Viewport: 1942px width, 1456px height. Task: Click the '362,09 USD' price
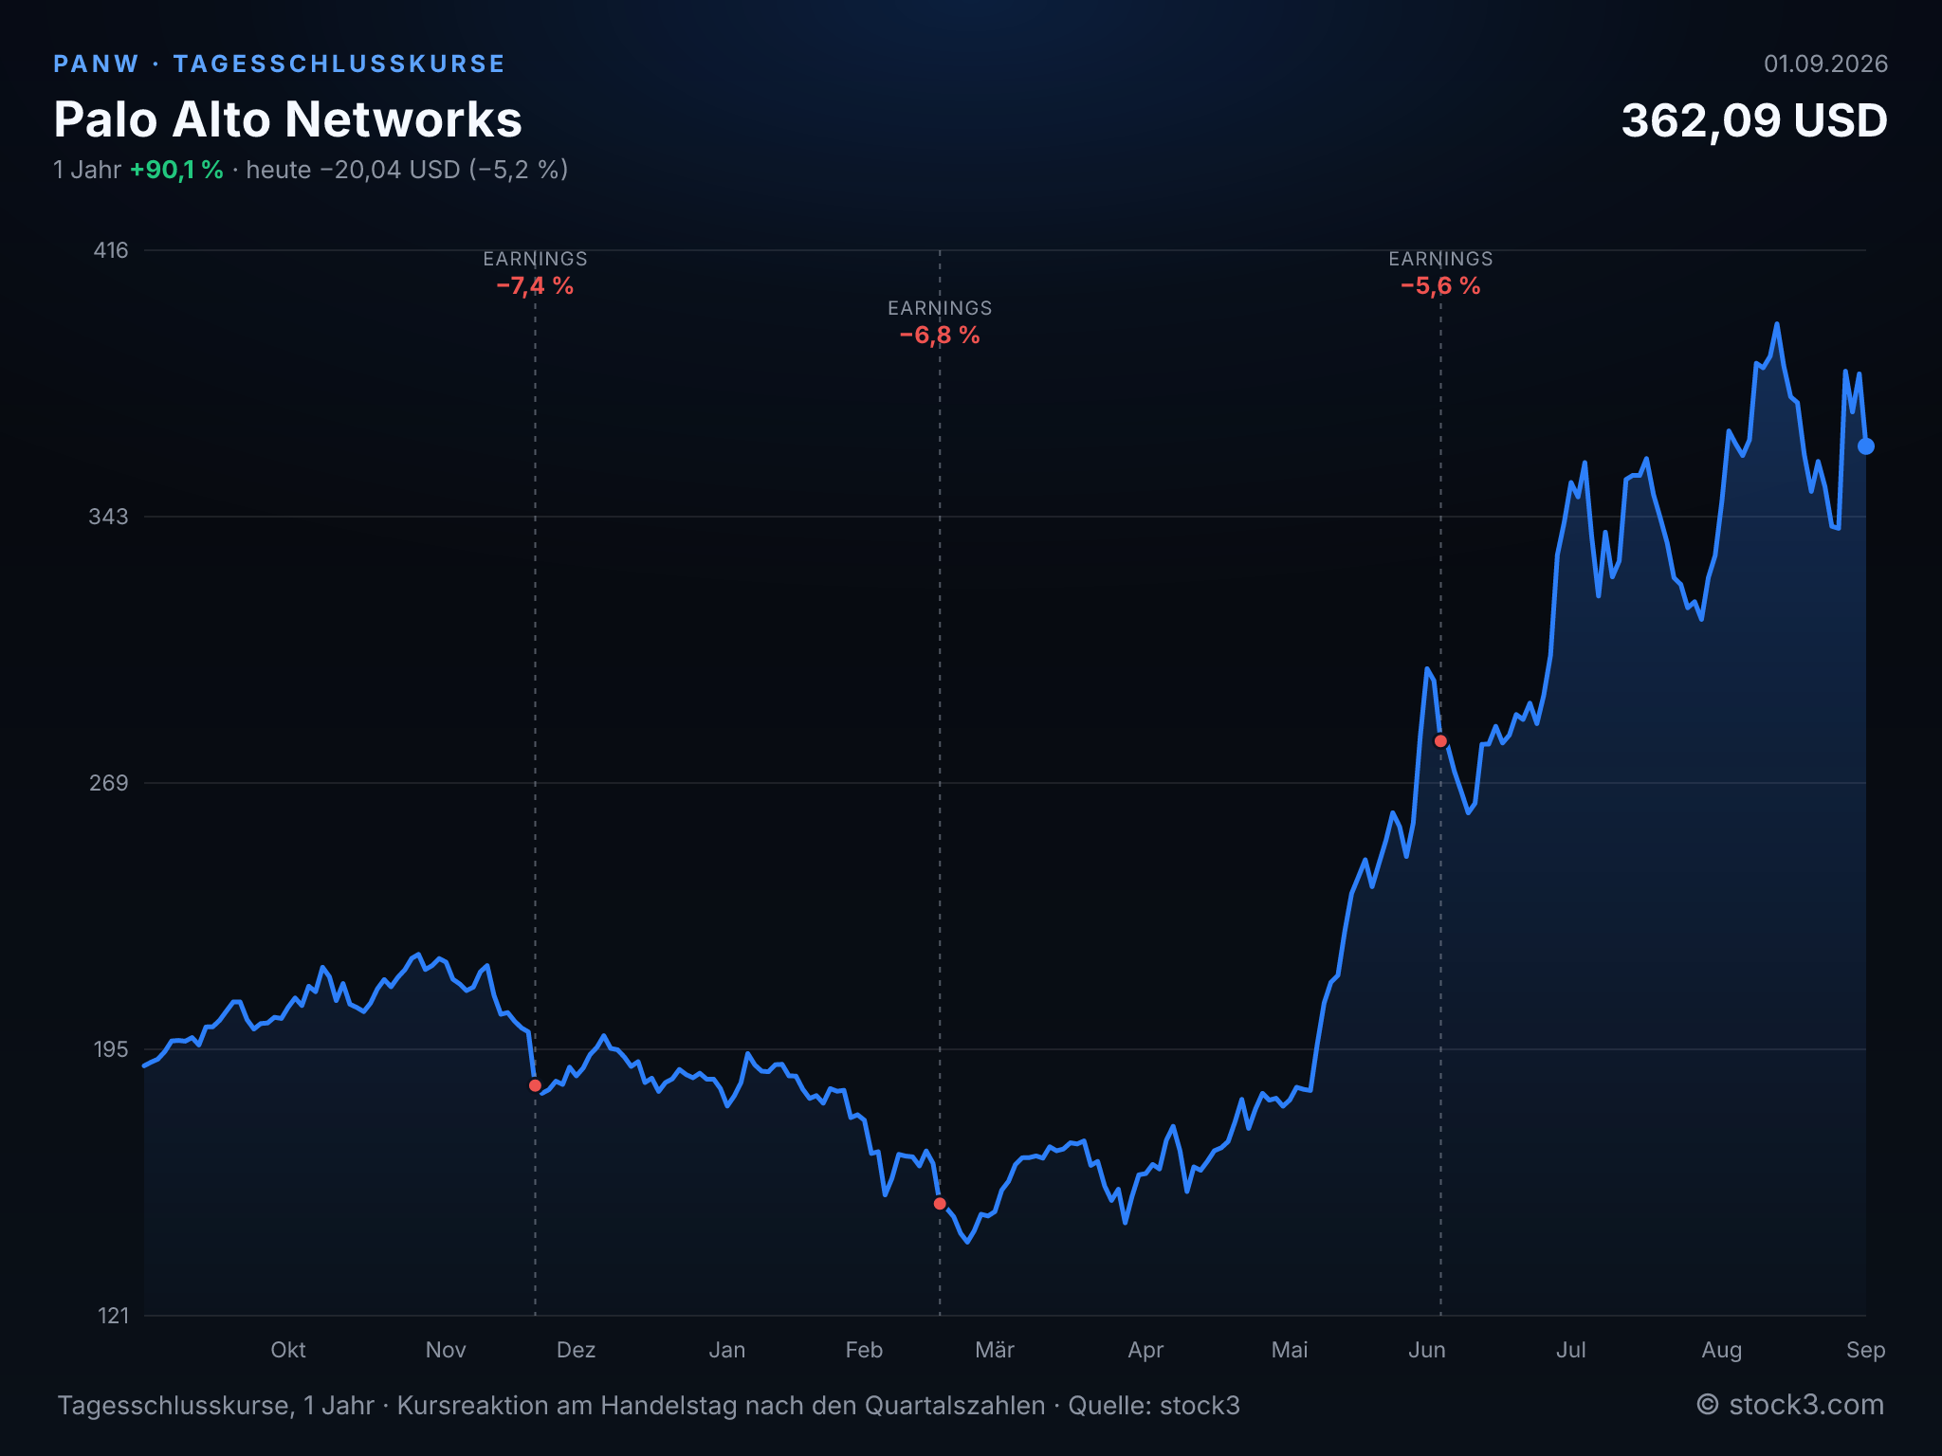[x=1754, y=121]
